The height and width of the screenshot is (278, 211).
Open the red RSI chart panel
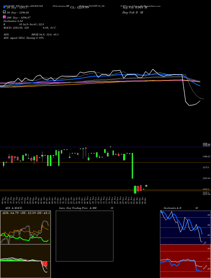(185, 261)
